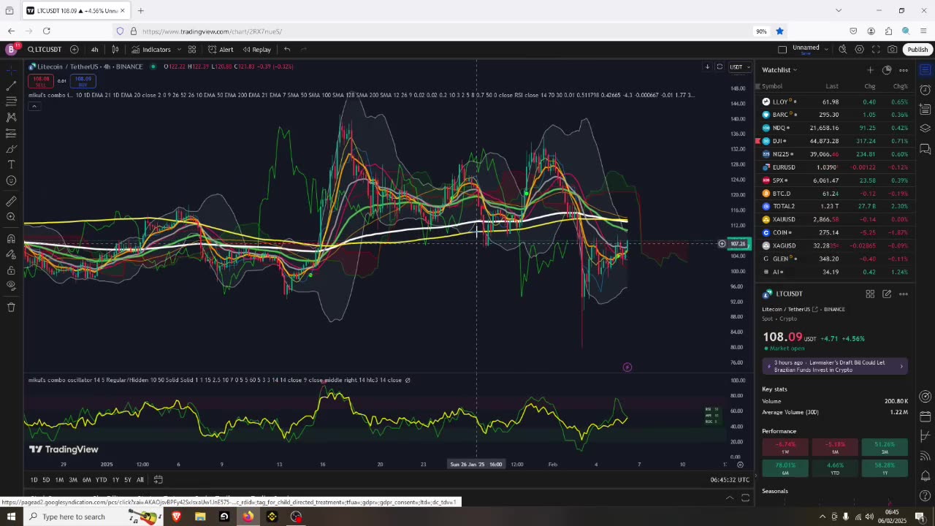Viewport: 935px width, 526px height.
Task: Click the Windows taskbar search box
Action: tap(93, 517)
